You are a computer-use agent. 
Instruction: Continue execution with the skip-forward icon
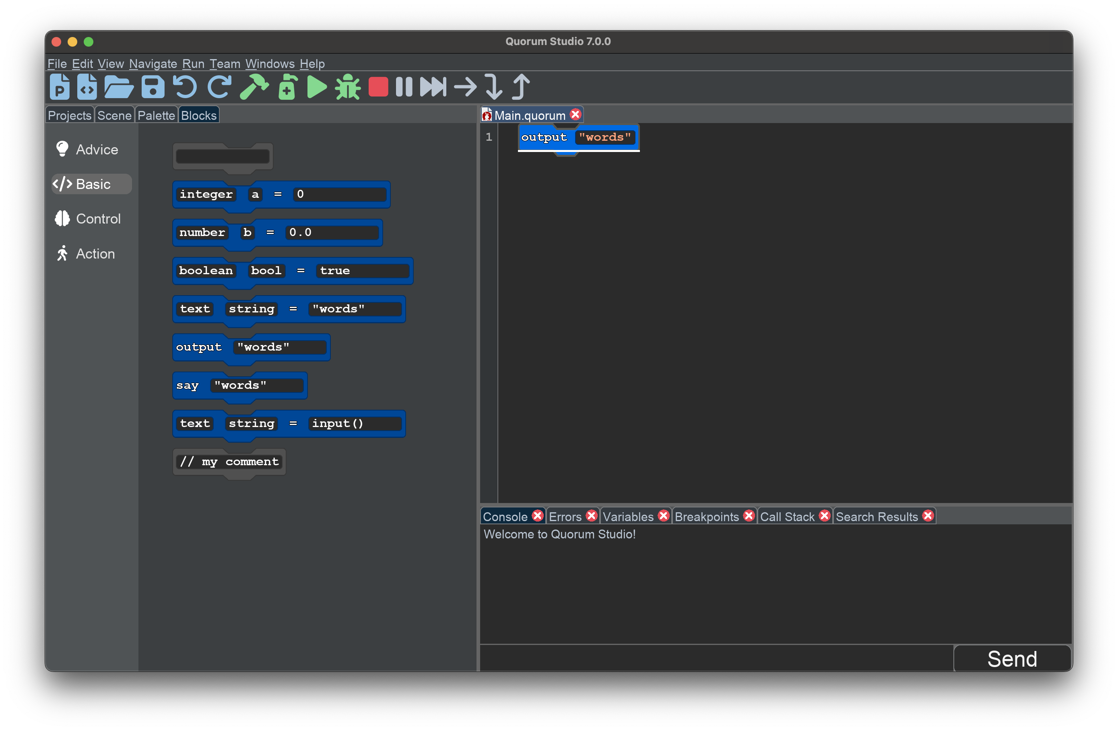[433, 87]
